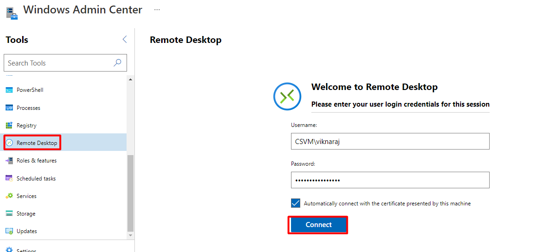Click the Windows Admin Center title

(x=83, y=10)
